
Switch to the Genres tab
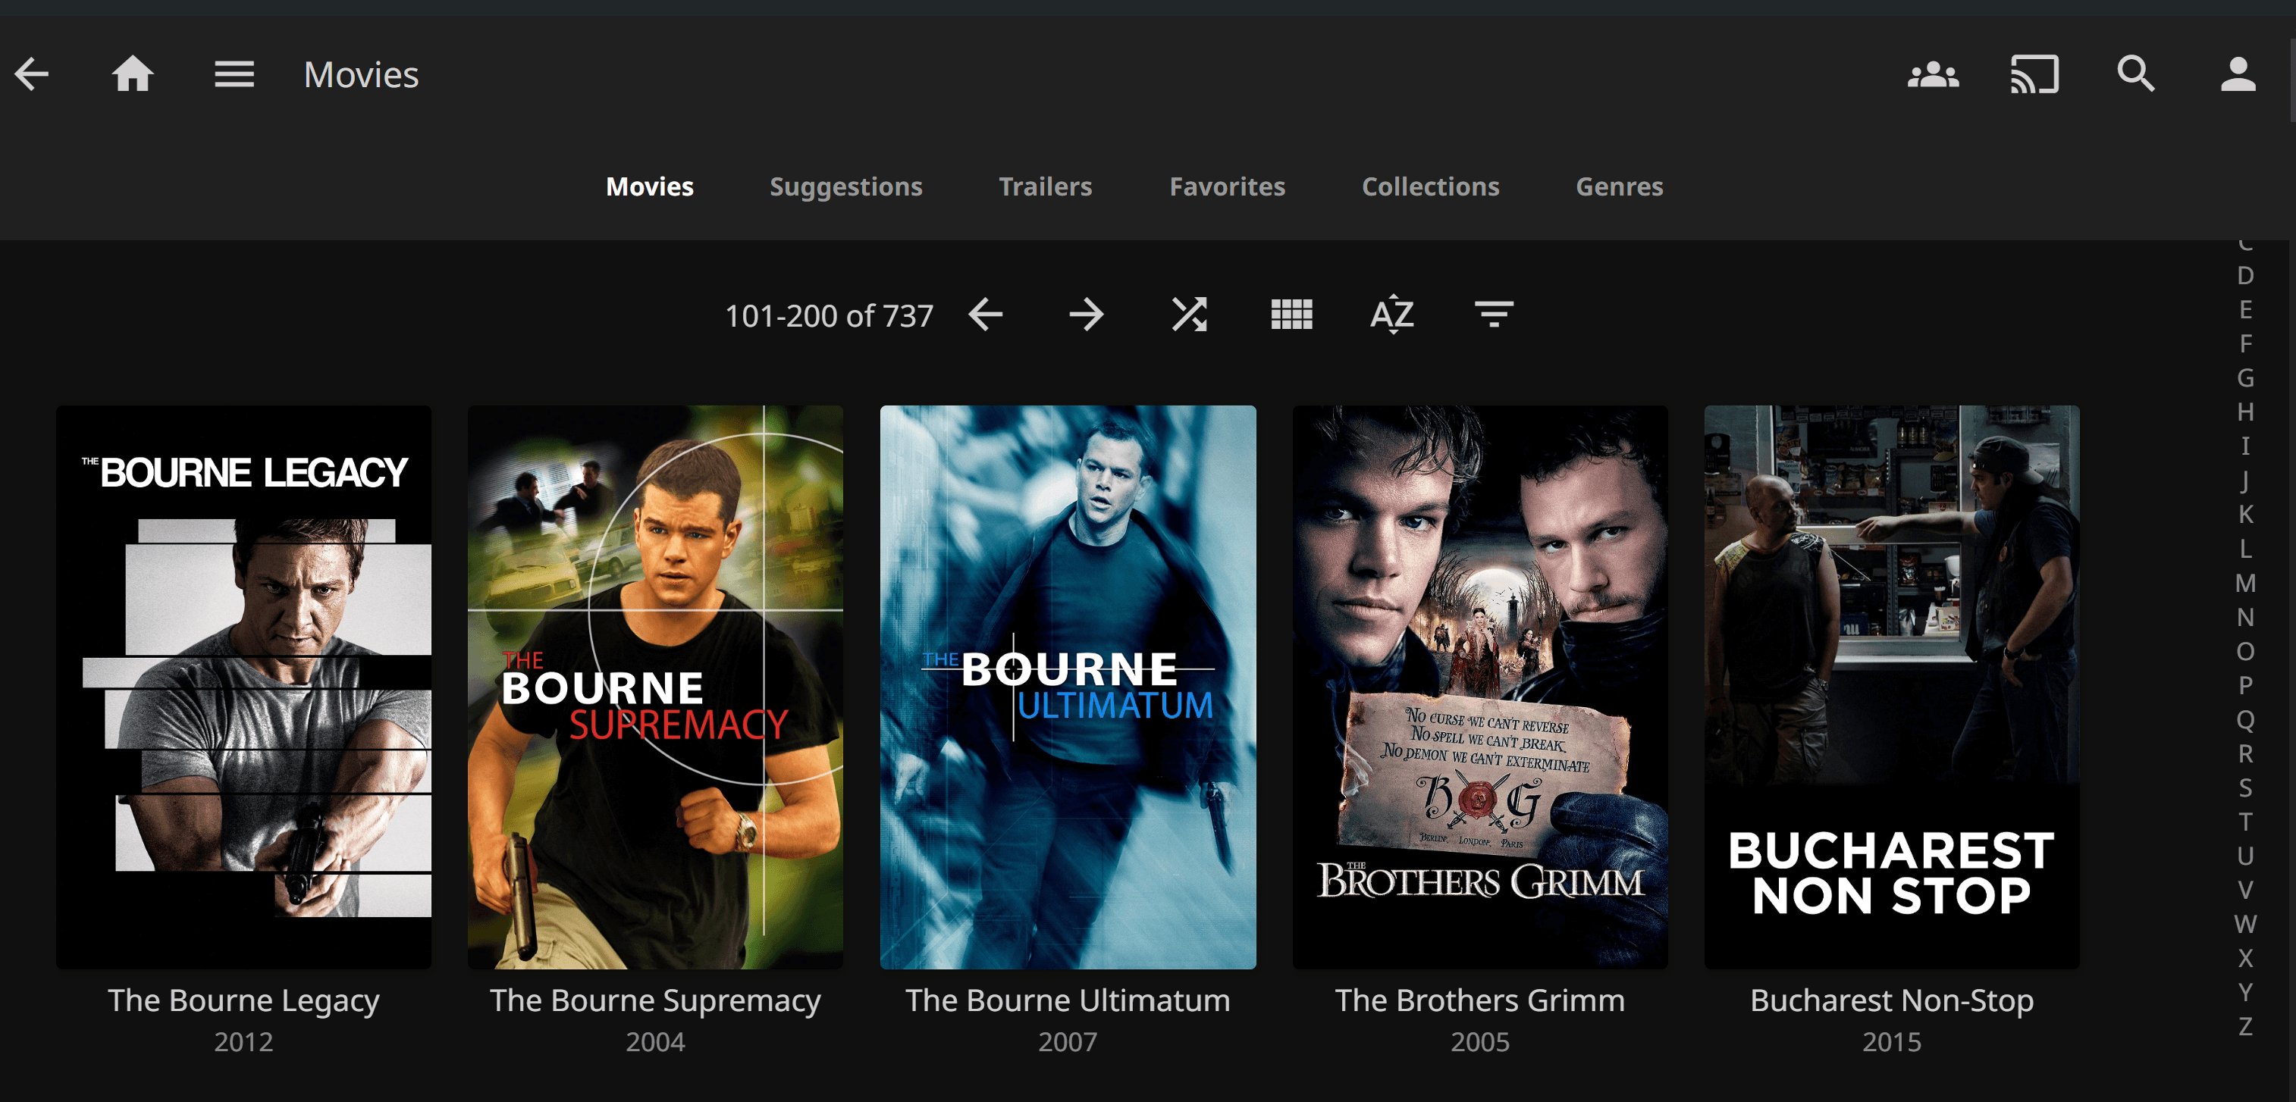[x=1620, y=186]
